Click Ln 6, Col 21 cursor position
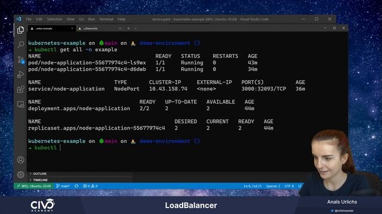This screenshot has width=382, height=214. (x=252, y=186)
